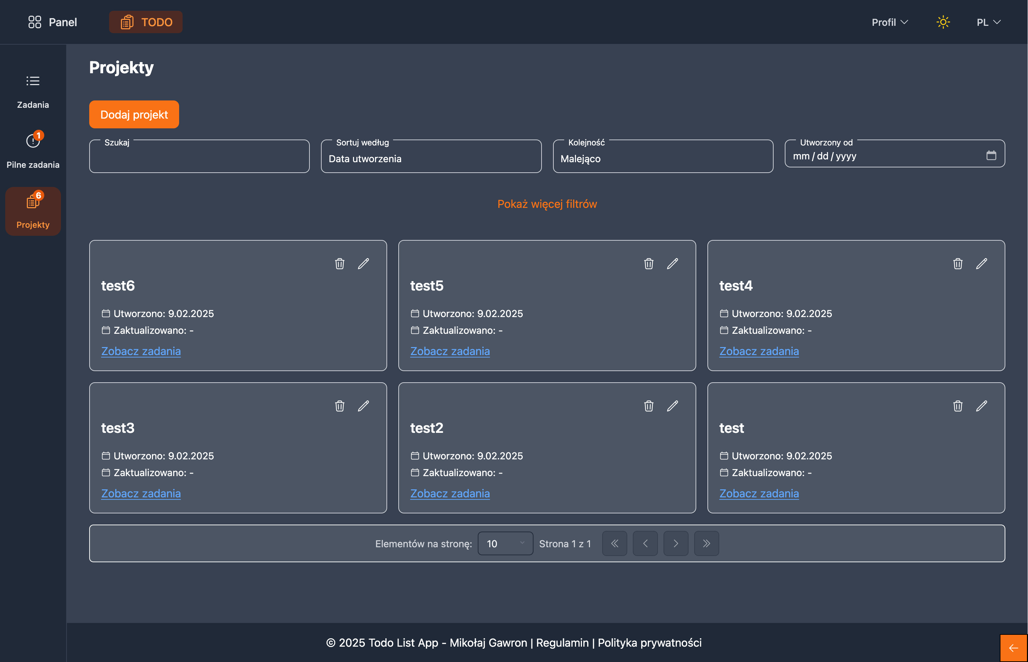Open the edit pencil on test card

tap(981, 406)
